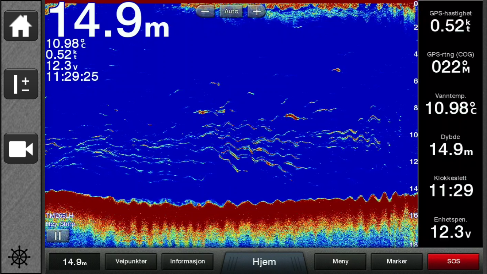Decrease the sonar range with the minus button
Viewport: 487px width, 274px height.
[x=205, y=11]
